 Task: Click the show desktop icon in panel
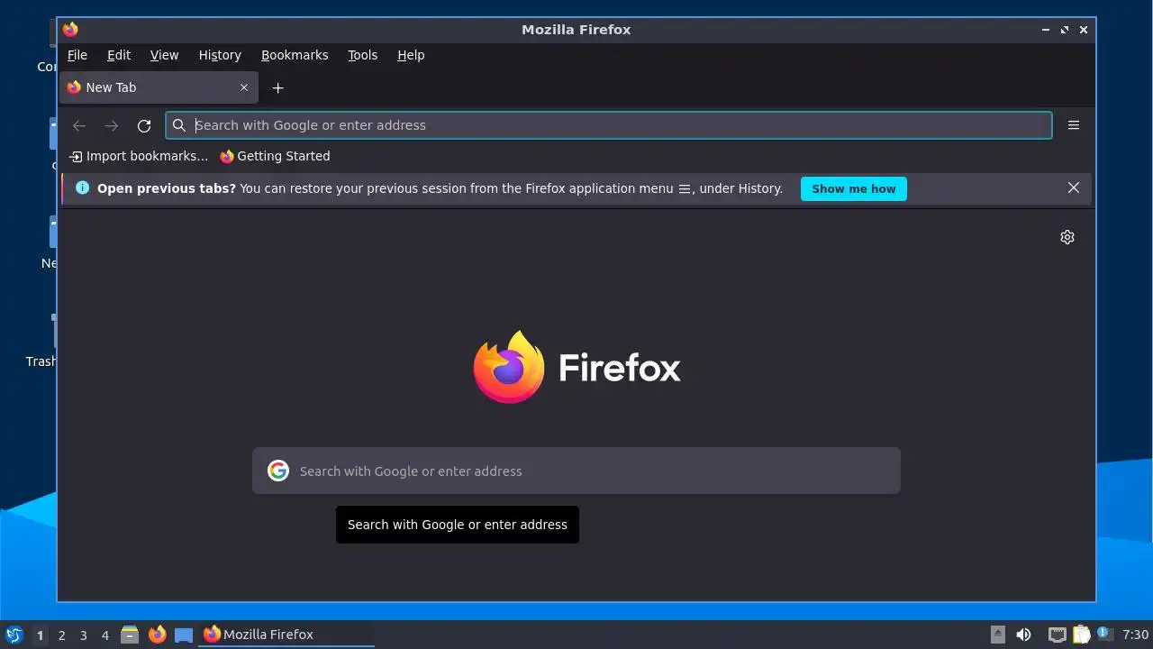184,635
